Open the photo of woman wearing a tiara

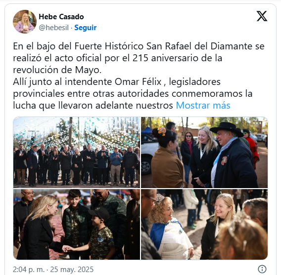204,225
